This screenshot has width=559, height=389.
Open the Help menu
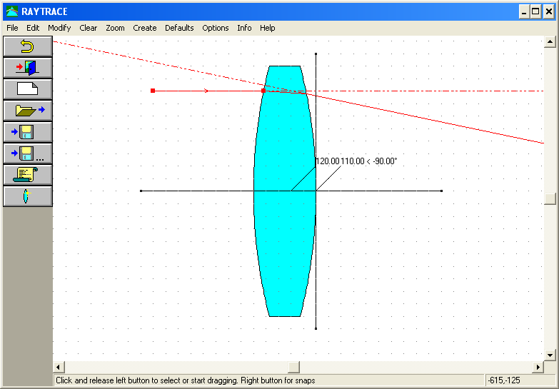268,28
